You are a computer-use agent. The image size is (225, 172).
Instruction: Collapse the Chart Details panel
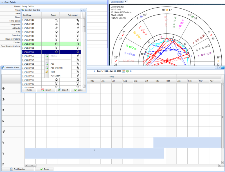[x=2, y=2]
